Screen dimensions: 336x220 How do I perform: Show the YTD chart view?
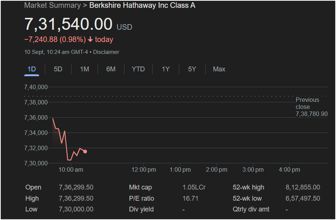coord(138,69)
